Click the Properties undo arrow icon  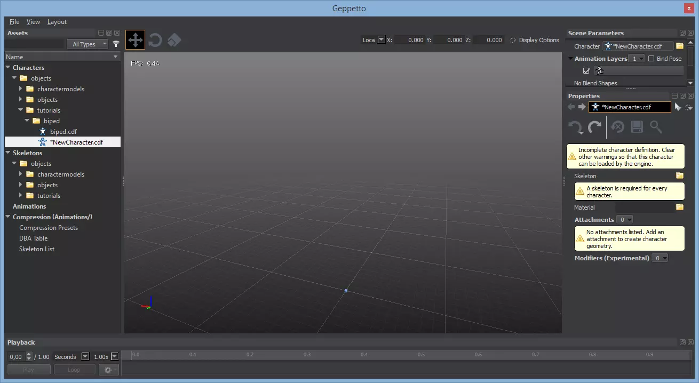pos(575,127)
